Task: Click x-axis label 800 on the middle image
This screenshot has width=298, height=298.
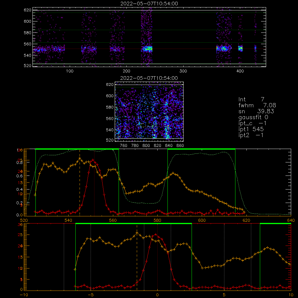Action: [x=146, y=146]
